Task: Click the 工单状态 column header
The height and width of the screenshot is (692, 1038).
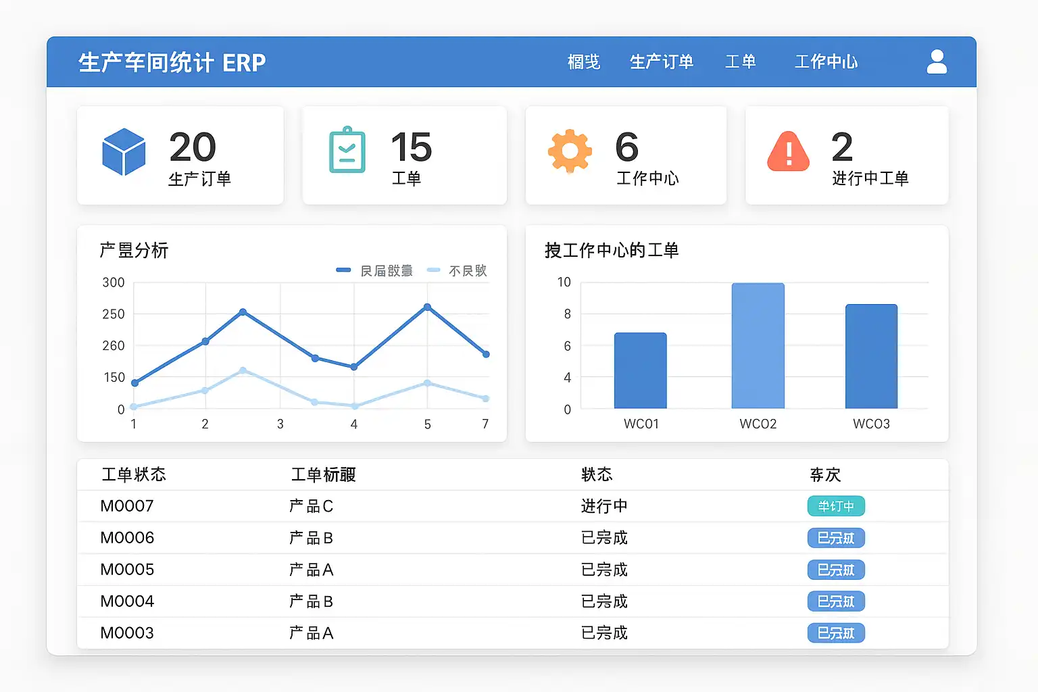Action: 134,474
